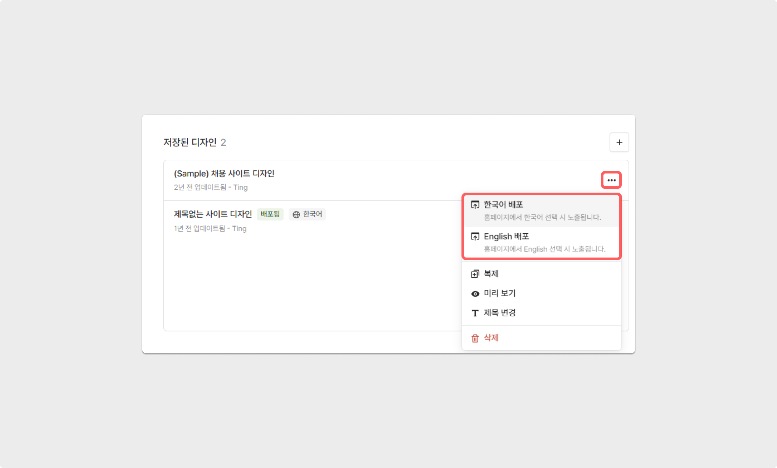Choose 제목 변경 option
This screenshot has width=777, height=468.
click(x=499, y=313)
